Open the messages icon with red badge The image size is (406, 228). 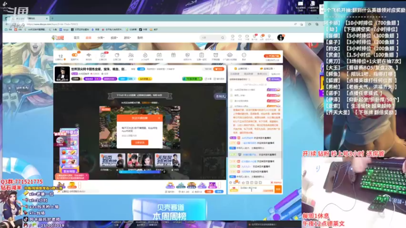[x=255, y=37]
